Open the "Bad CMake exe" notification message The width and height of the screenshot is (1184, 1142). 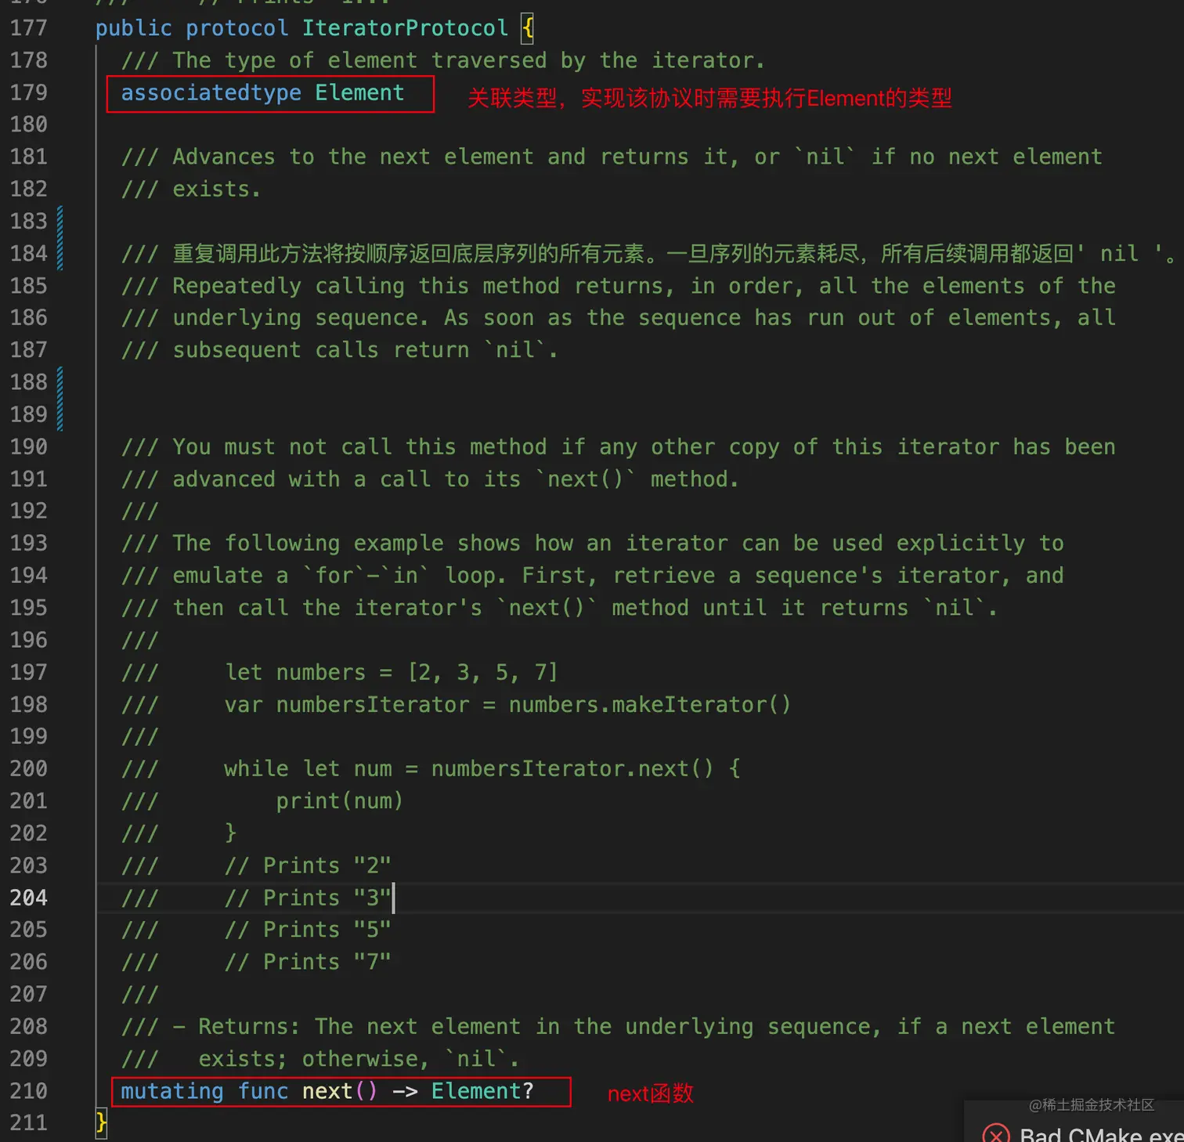click(x=1101, y=1135)
